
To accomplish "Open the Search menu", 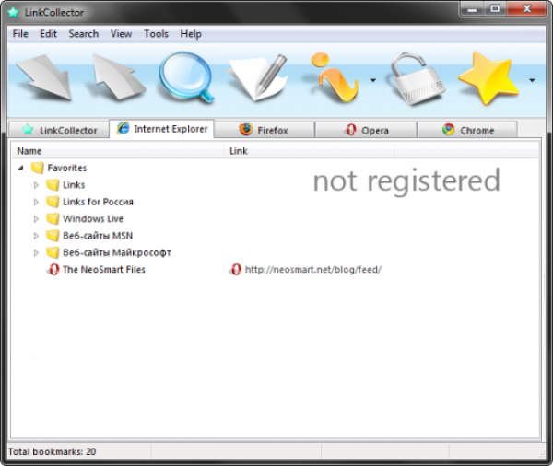I will coord(84,34).
